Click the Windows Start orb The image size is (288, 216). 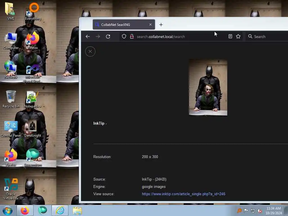point(8,210)
